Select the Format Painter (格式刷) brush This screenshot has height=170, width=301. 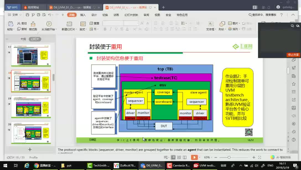click(33, 26)
